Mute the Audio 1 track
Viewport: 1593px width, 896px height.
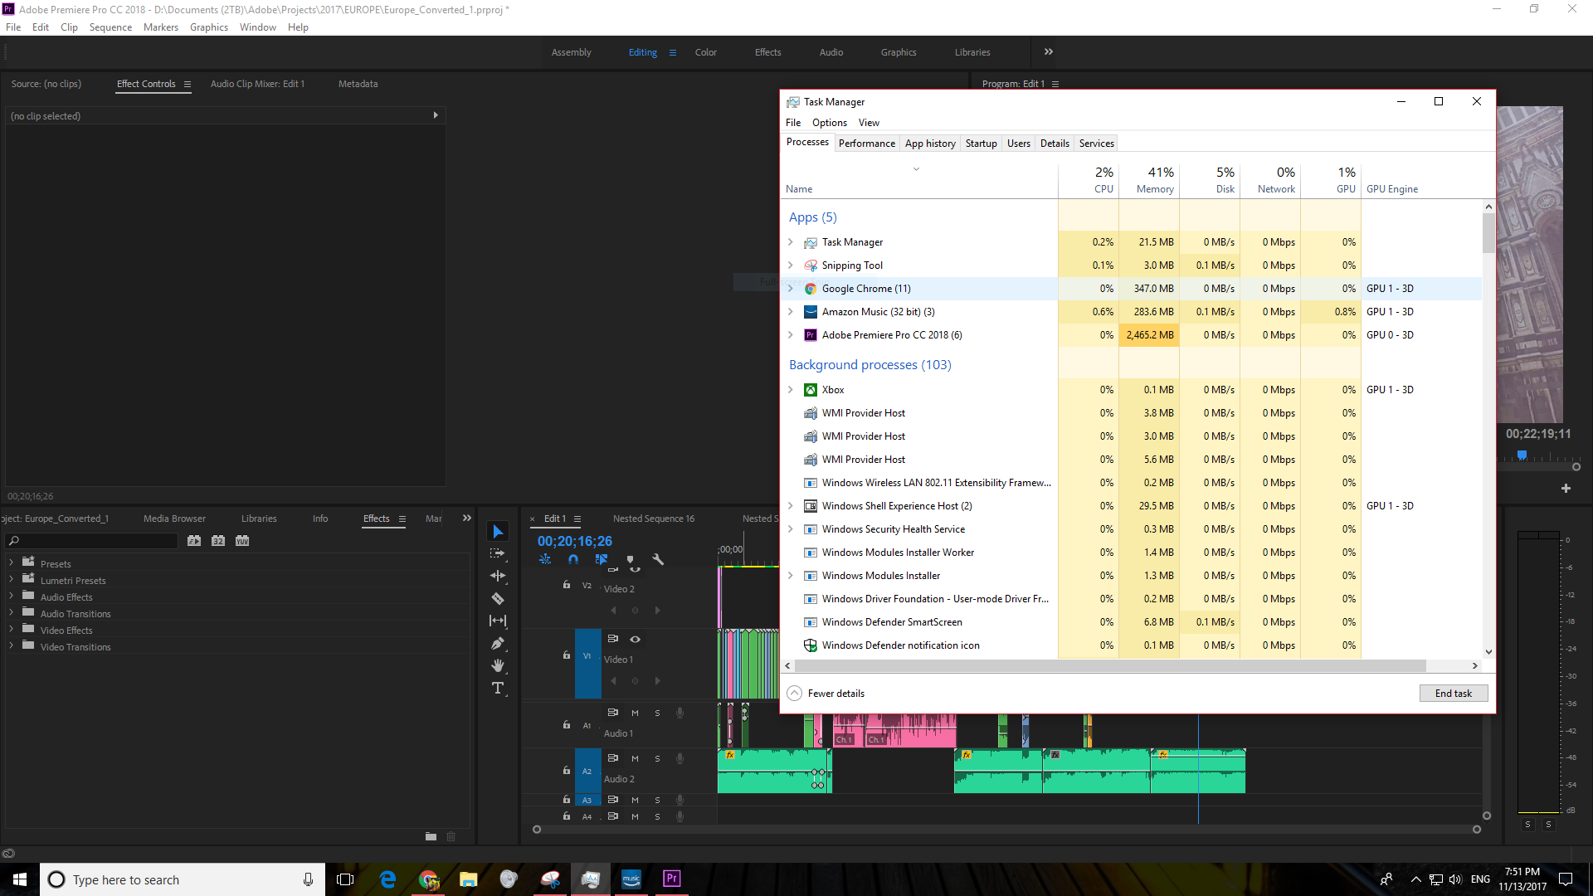[635, 713]
